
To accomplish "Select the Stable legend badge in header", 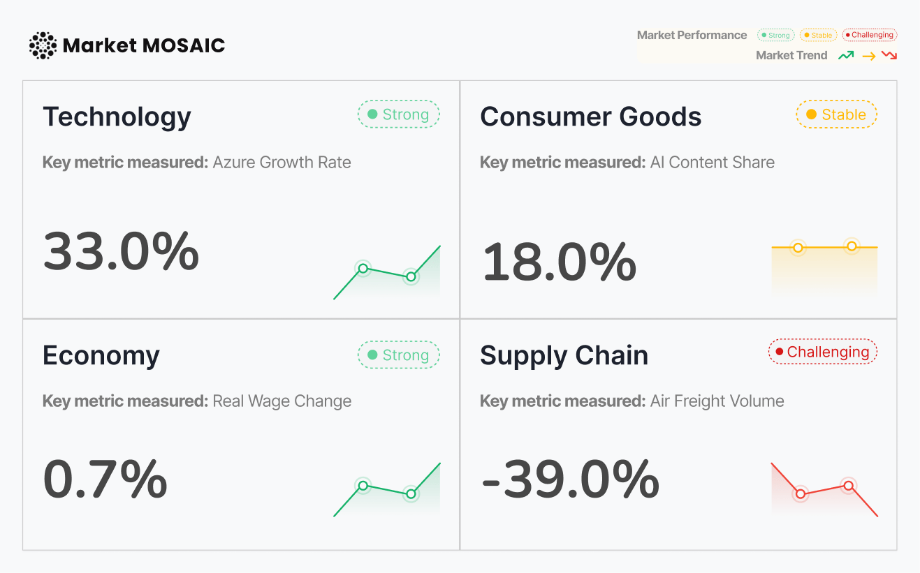I will 818,35.
